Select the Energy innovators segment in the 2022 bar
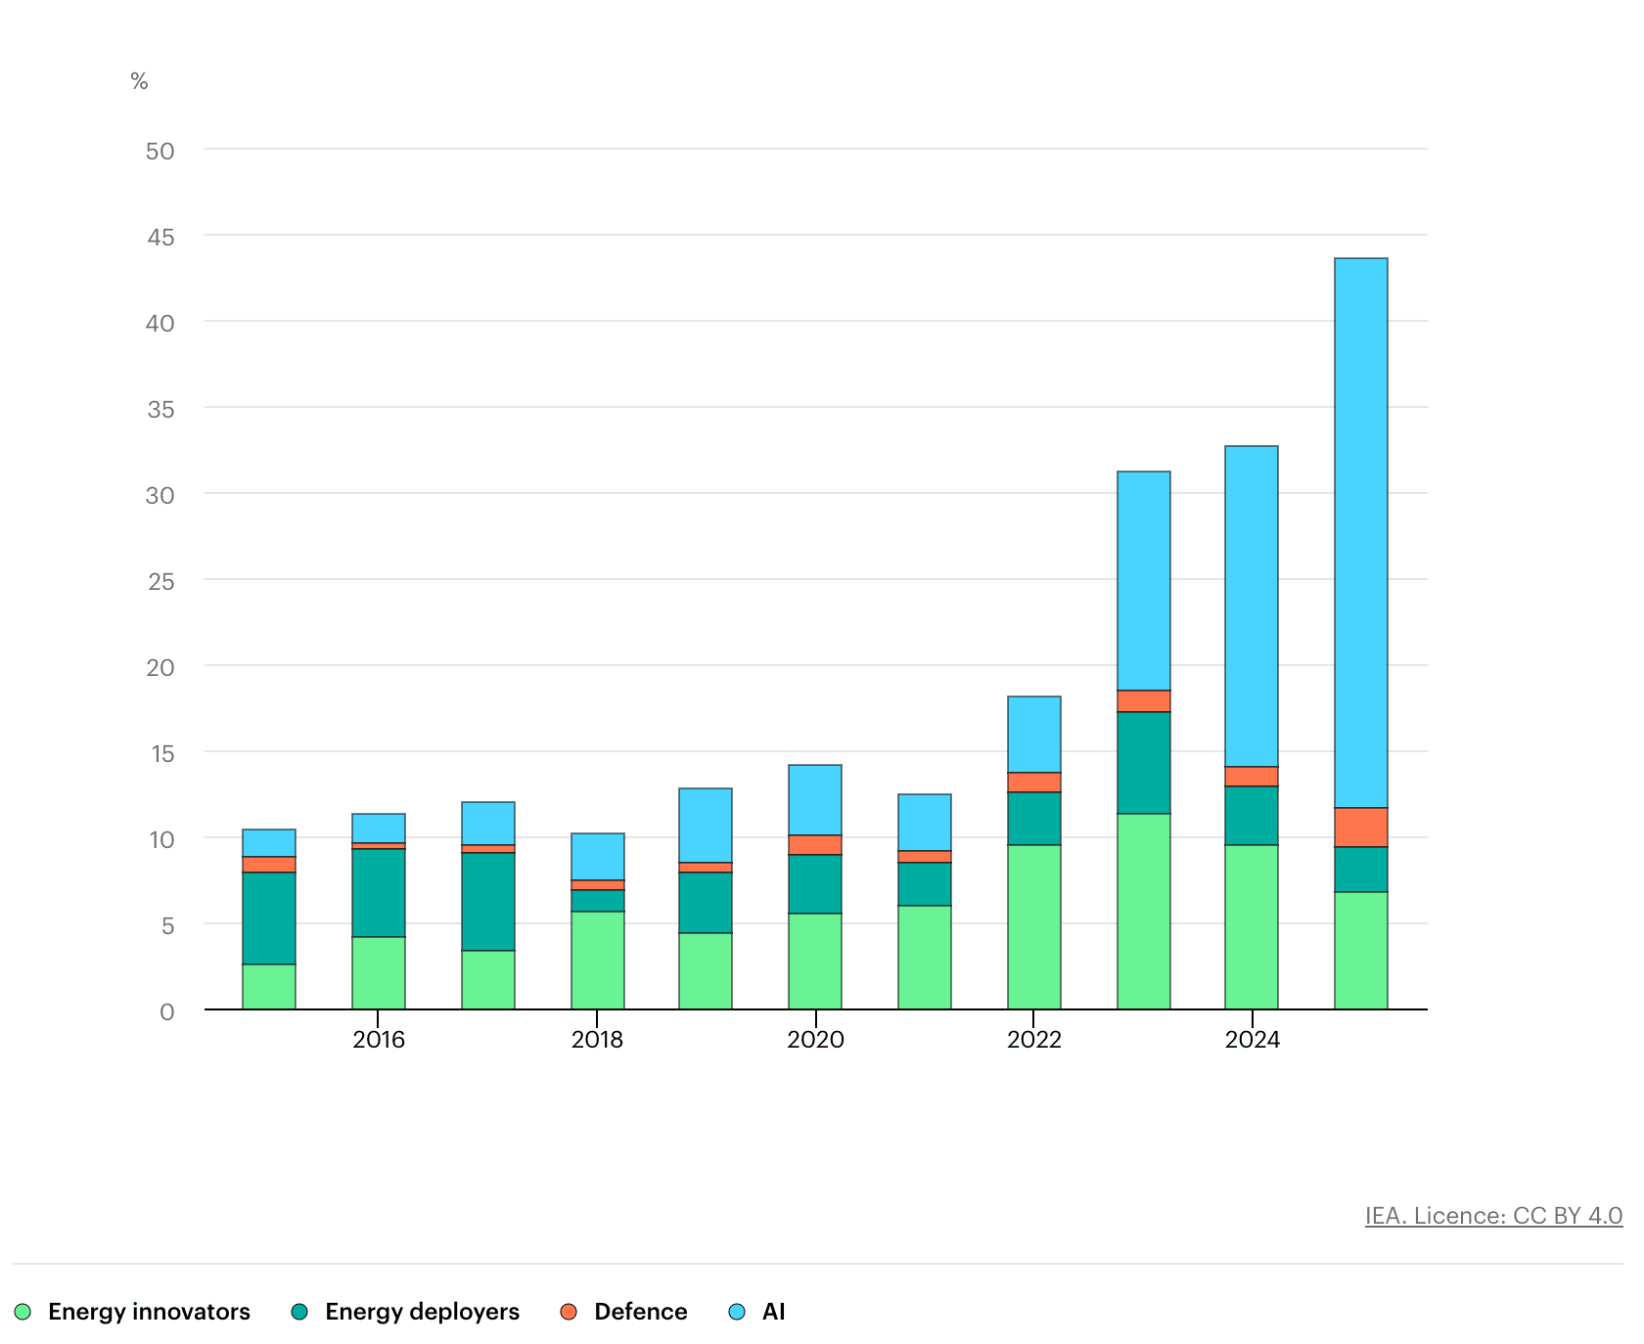The width and height of the screenshot is (1644, 1344). pyautogui.click(x=1033, y=927)
